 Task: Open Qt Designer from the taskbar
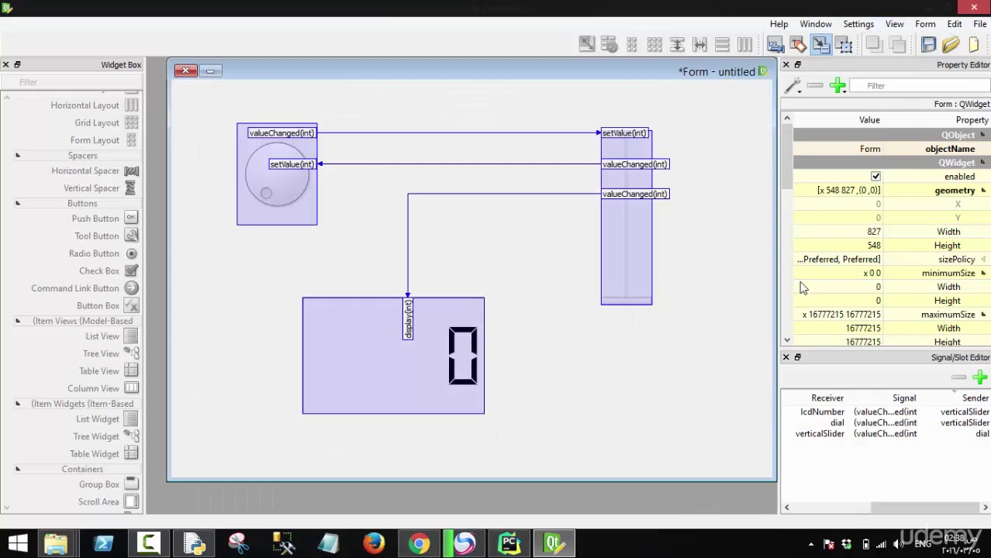(x=553, y=542)
